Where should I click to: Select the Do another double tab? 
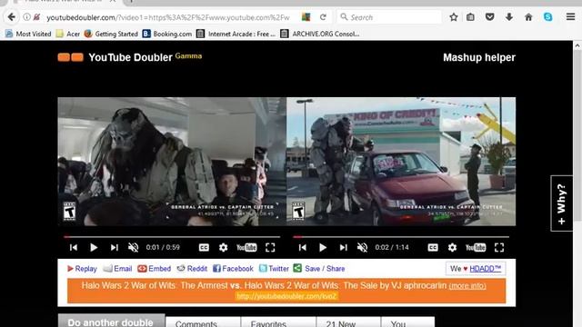(x=111, y=321)
